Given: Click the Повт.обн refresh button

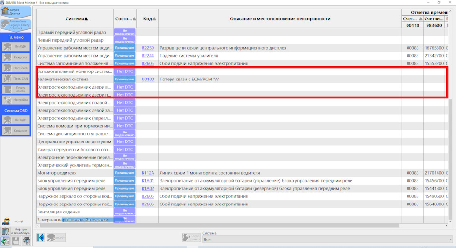Looking at the screenshot, I should tap(56, 238).
